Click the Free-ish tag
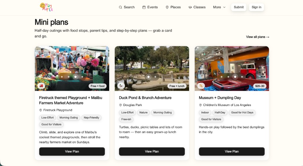303x166 pixels. [126, 119]
